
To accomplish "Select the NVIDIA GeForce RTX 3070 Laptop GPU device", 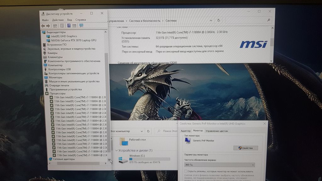I will pyautogui.click(x=74, y=41).
